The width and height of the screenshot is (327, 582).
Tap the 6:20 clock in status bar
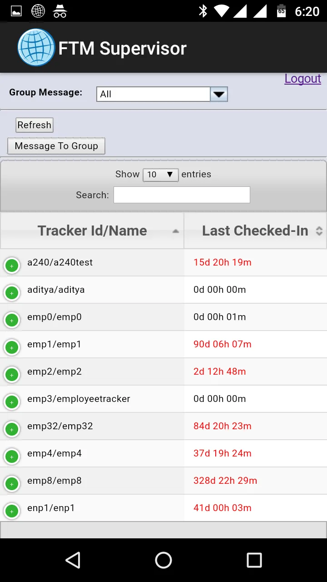point(307,11)
